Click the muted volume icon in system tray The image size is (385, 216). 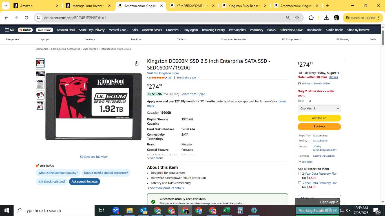click(x=348, y=210)
